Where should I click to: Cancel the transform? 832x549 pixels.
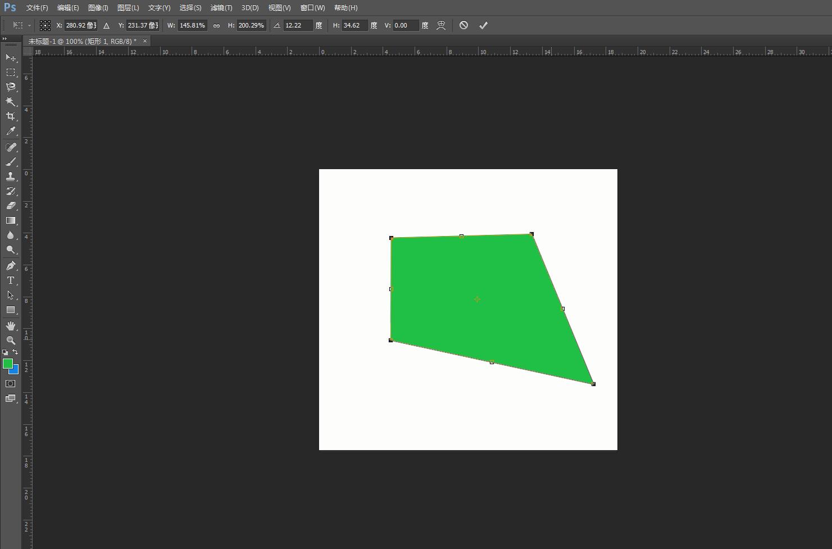[463, 25]
